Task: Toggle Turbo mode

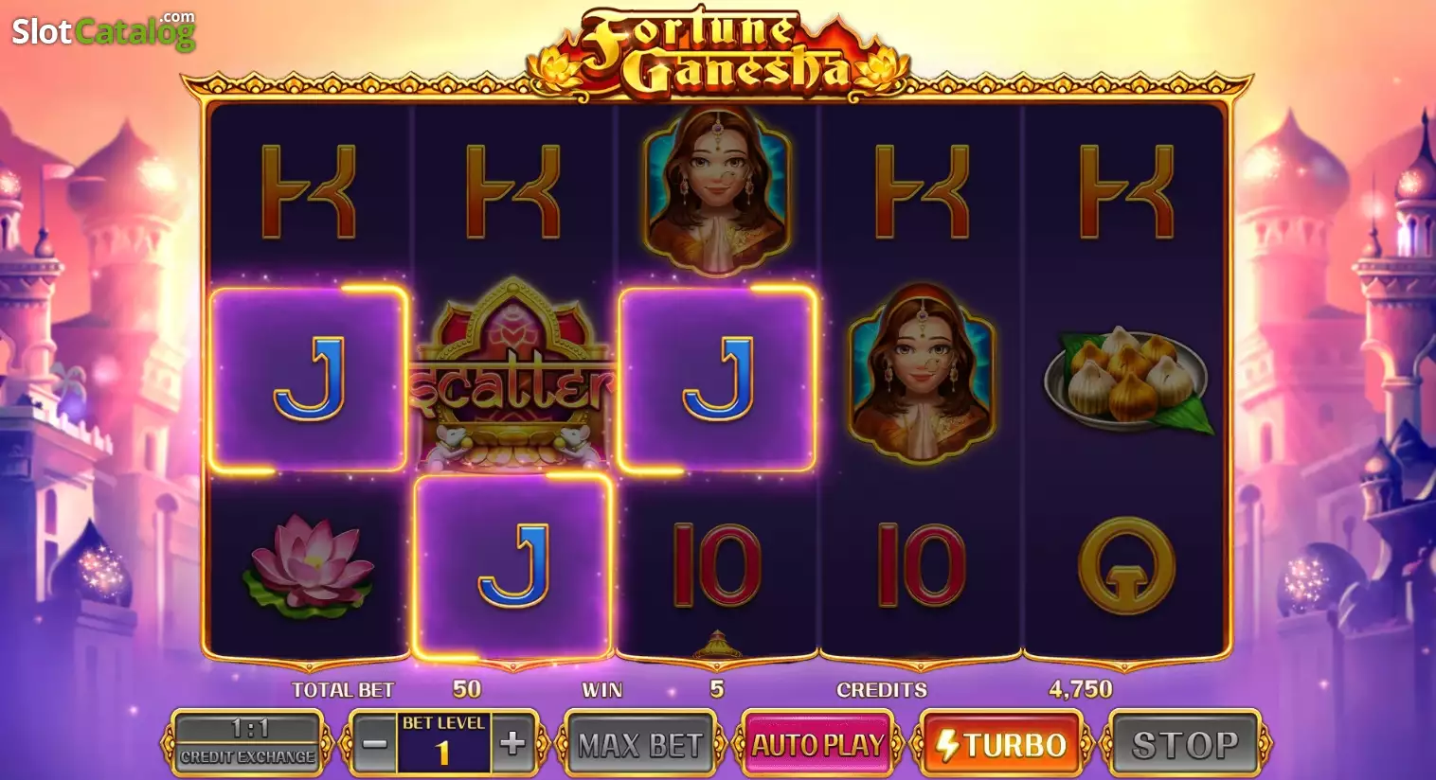Action: [1001, 745]
